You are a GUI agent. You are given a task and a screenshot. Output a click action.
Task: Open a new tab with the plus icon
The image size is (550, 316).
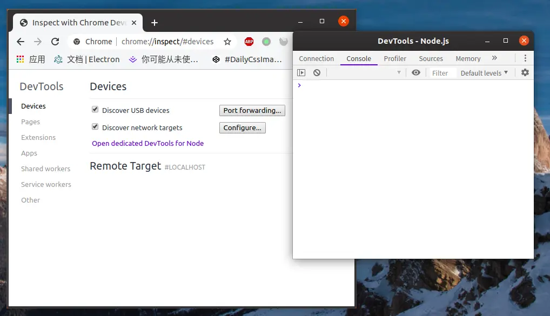155,23
